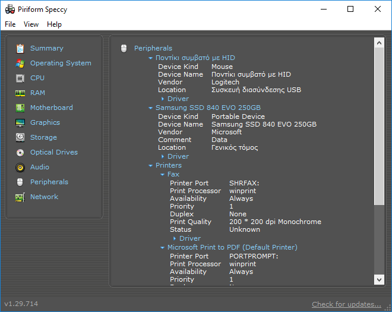The width and height of the screenshot is (392, 312).
Task: Select the CPU section label
Action: tap(37, 78)
